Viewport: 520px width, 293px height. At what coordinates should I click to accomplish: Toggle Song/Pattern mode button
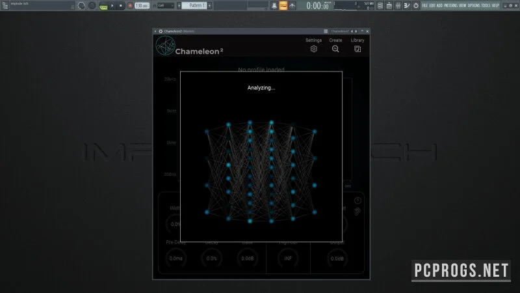point(103,6)
